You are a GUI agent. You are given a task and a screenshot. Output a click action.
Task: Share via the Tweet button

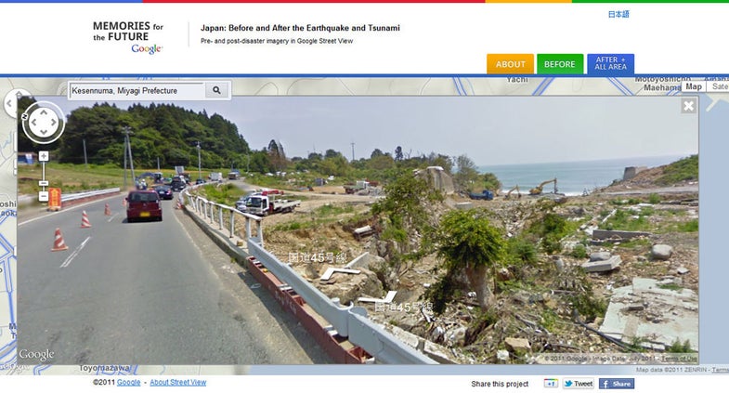pyautogui.click(x=579, y=384)
